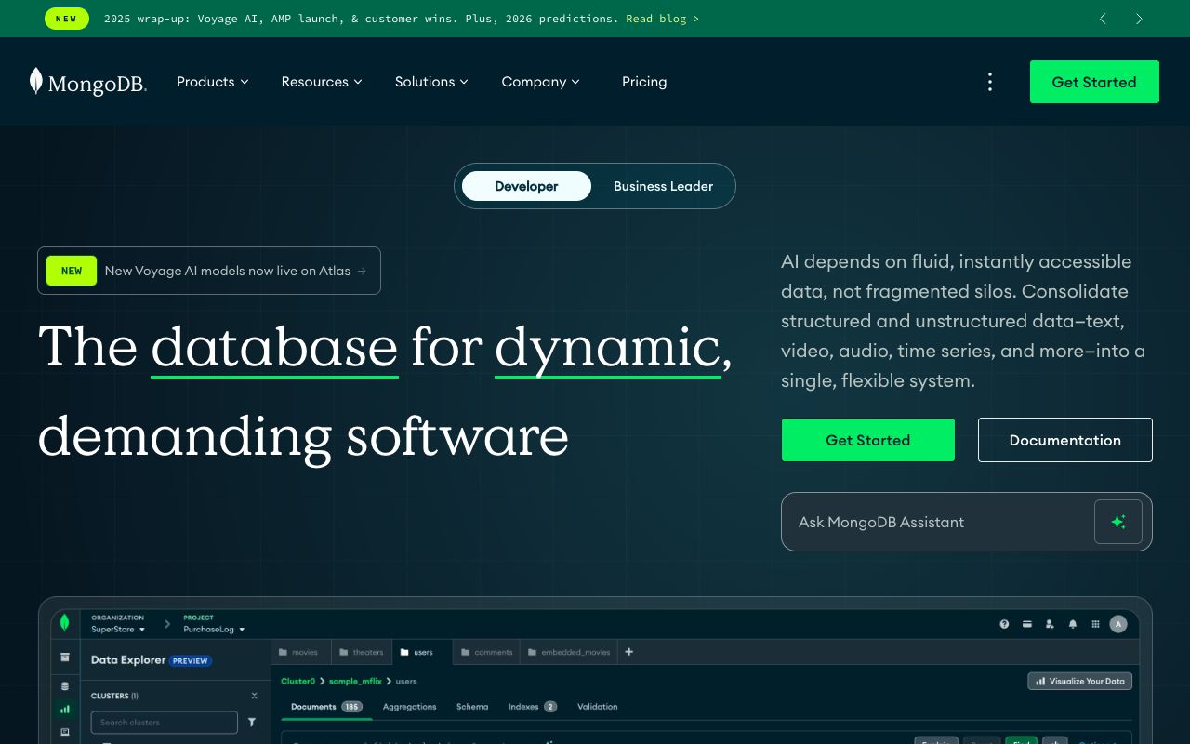
Task: Click the filter funnel icon beside Search clusters
Action: coord(252,723)
